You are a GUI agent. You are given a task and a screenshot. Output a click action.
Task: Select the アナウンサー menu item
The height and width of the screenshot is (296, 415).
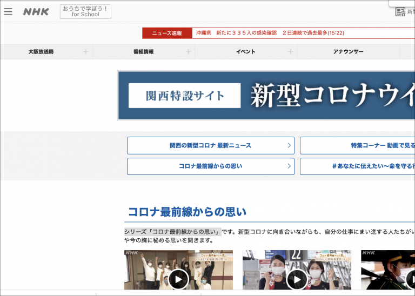[x=348, y=52]
